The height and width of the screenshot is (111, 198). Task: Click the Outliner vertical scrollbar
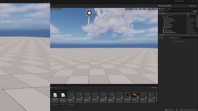point(197,21)
